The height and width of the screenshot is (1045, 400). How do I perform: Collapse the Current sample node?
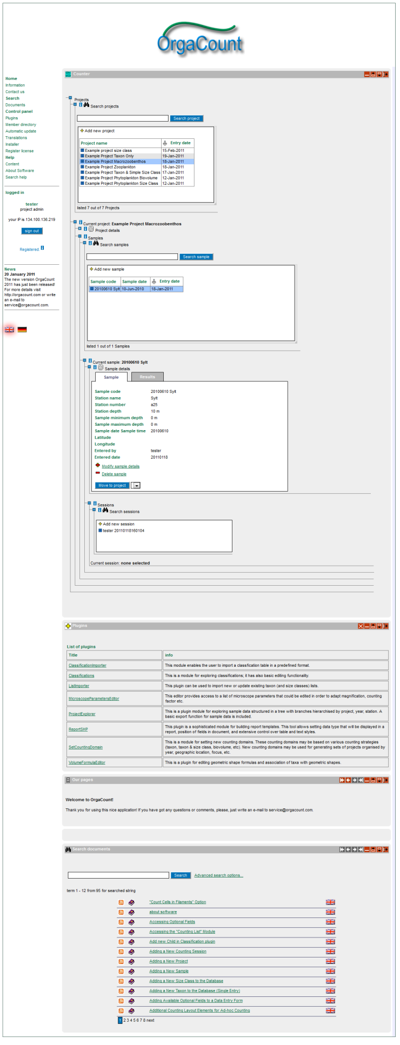coord(84,360)
